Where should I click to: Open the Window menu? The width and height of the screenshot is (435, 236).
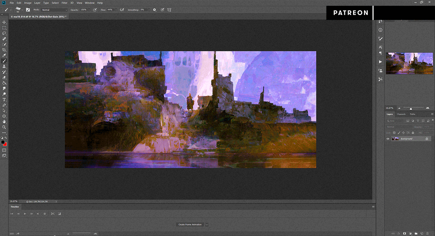[90, 3]
